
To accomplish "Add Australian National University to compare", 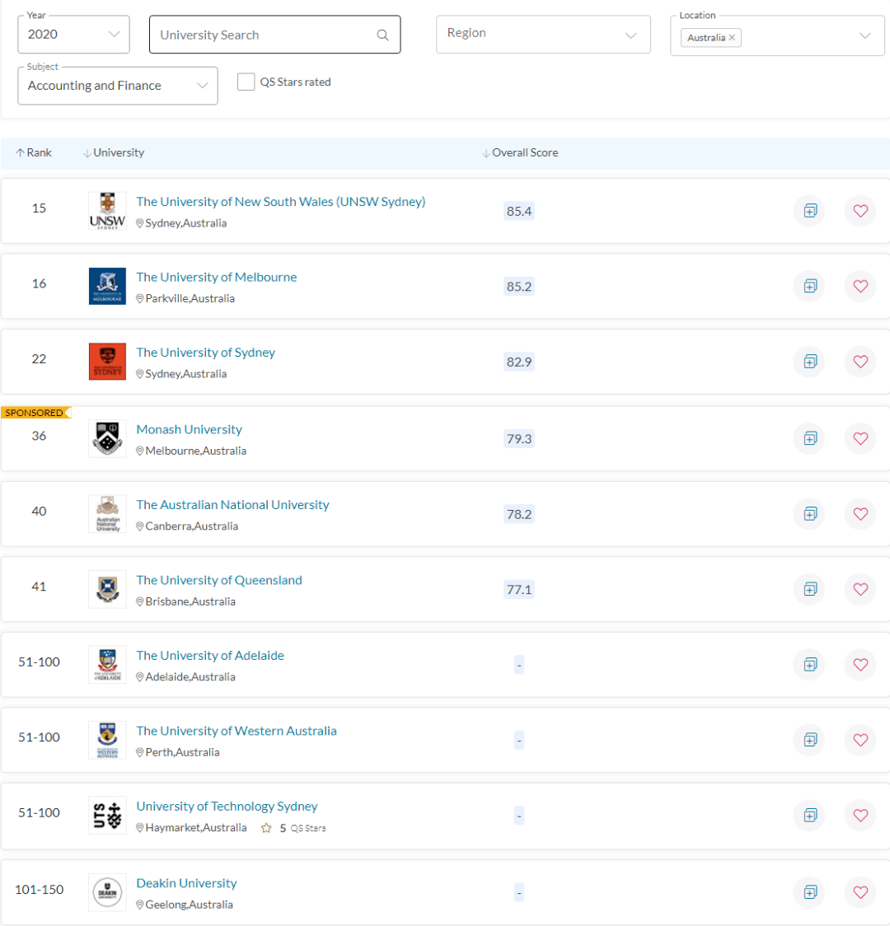I will coord(809,514).
